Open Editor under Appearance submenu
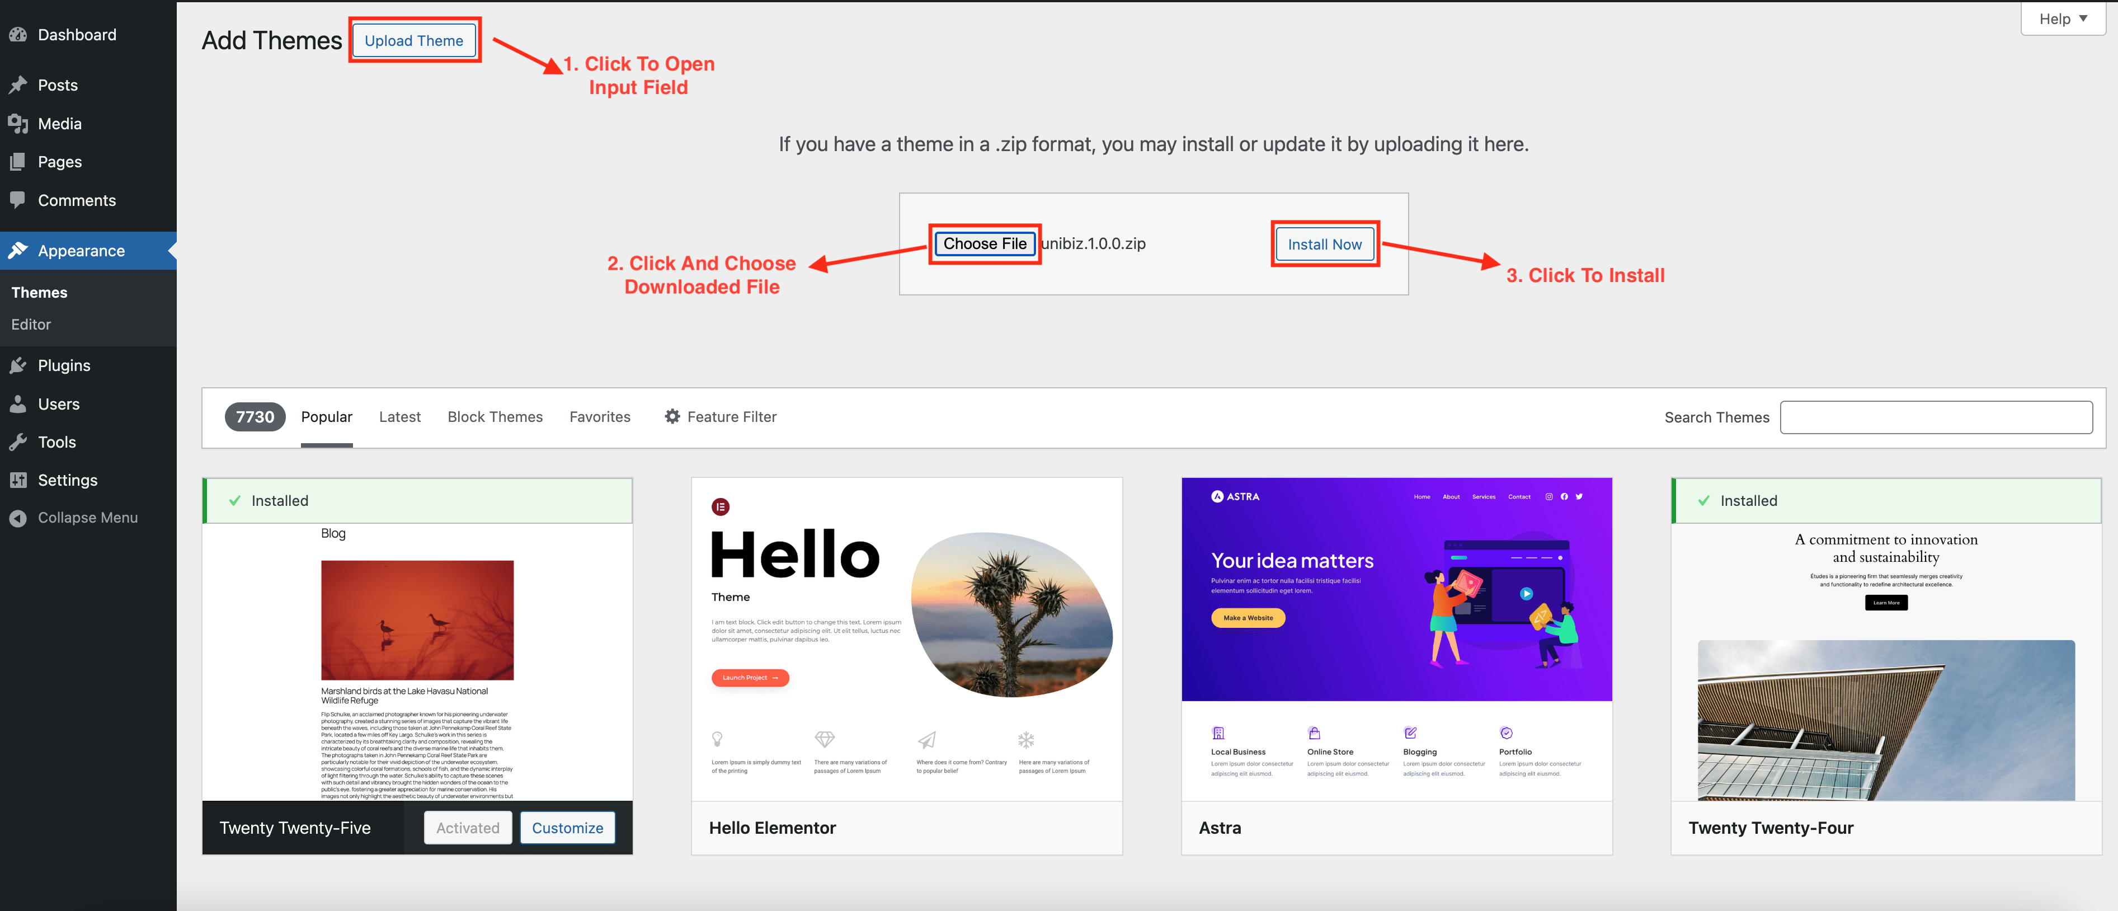The height and width of the screenshot is (911, 2118). coord(31,324)
